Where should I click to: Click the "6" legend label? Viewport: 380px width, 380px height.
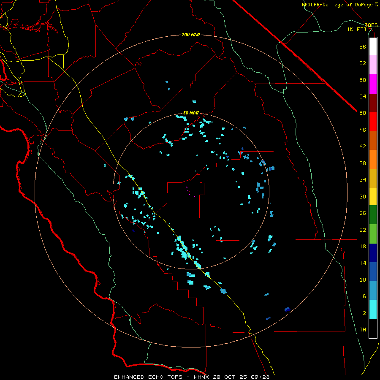point(364,296)
